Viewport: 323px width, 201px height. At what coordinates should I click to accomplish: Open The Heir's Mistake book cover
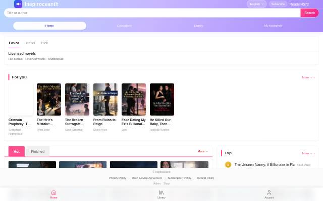(49, 99)
